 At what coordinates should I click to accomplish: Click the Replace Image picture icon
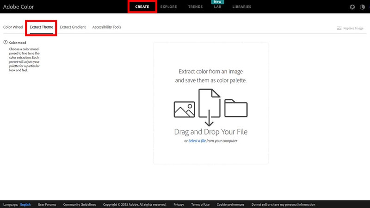point(339,28)
